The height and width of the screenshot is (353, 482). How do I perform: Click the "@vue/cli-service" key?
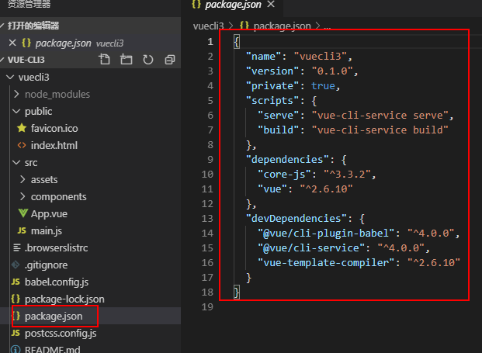pyautogui.click(x=311, y=248)
